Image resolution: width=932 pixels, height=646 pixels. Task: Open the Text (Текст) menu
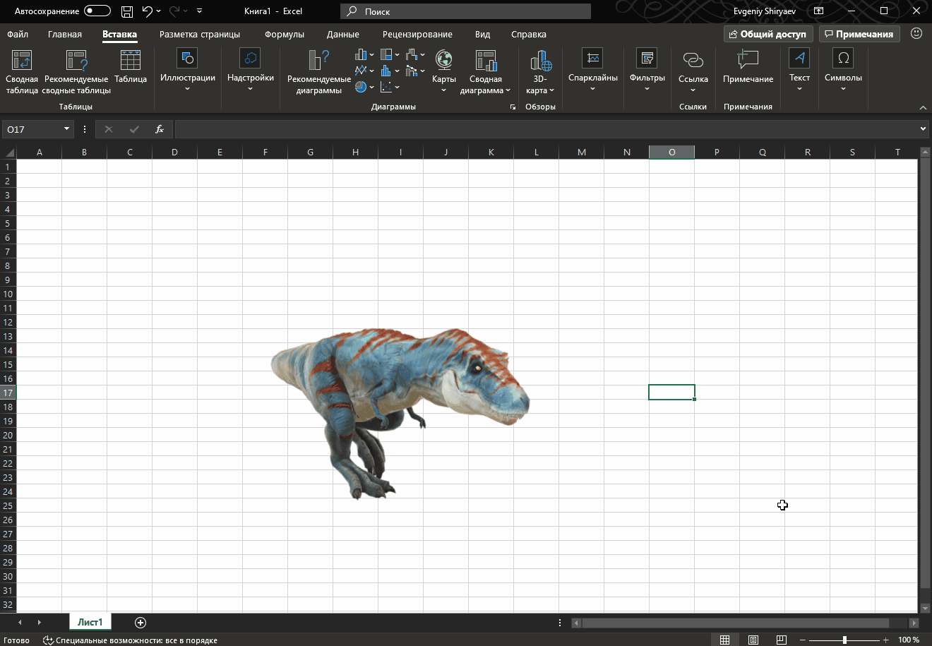pos(799,71)
